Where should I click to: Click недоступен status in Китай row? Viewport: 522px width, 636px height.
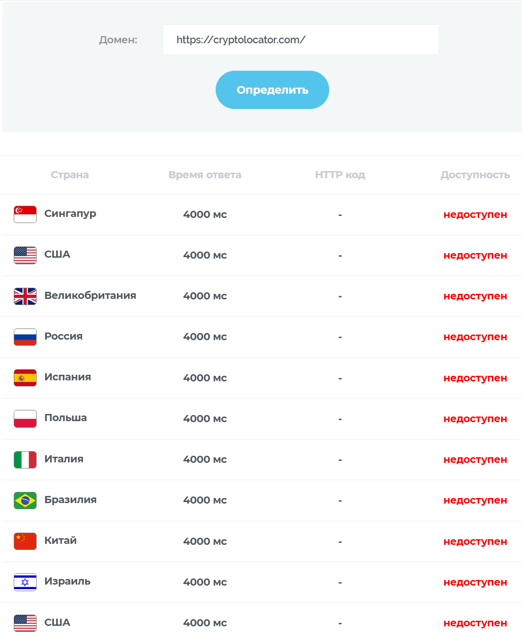(x=475, y=541)
